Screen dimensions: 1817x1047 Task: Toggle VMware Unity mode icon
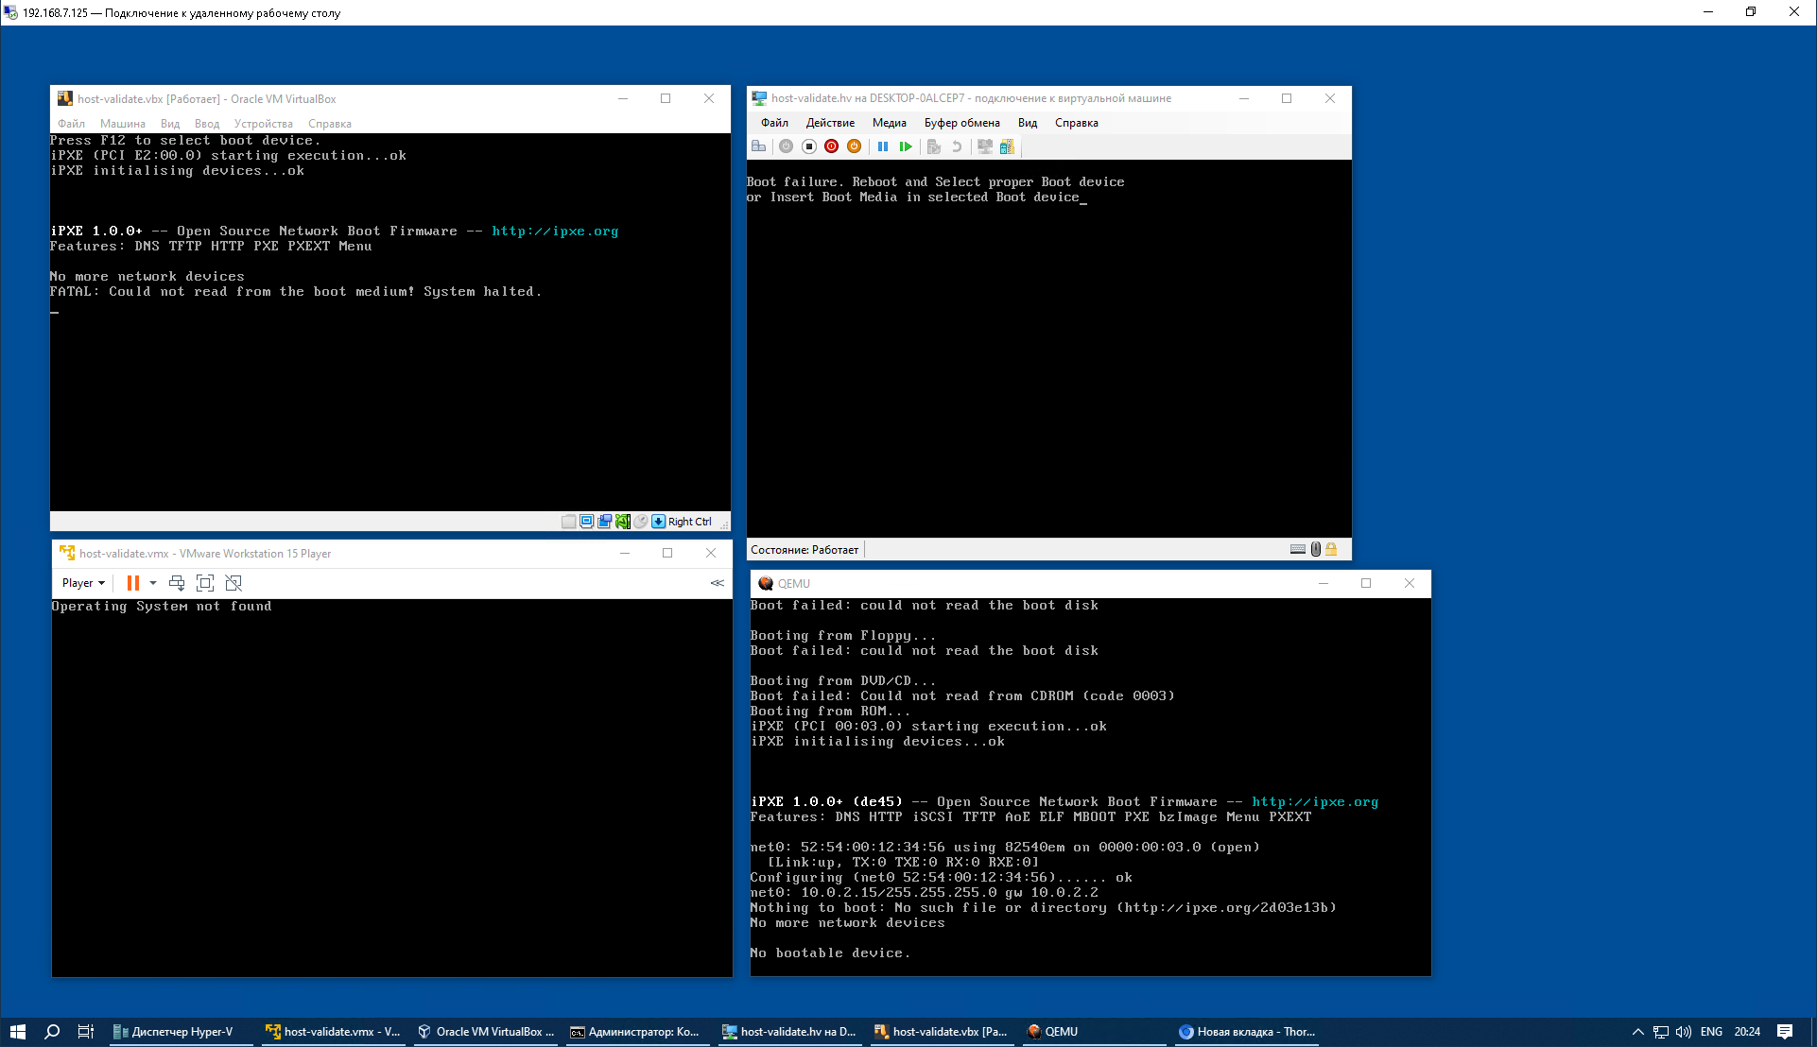click(234, 583)
